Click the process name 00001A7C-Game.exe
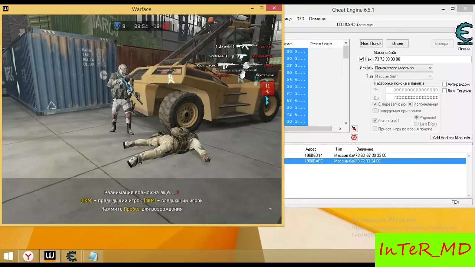Image resolution: width=475 pixels, height=267 pixels. 354,25
